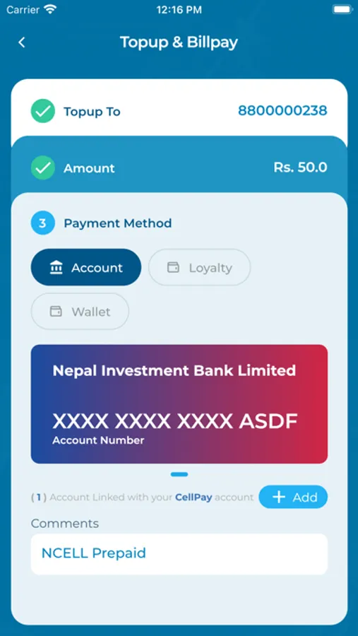Click the green checkmark beside Topup To
Screen dimensions: 358x636
click(x=43, y=111)
